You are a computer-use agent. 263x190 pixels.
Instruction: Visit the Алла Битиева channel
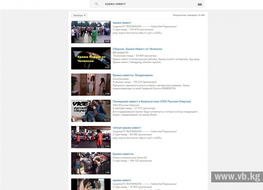[x=121, y=79]
